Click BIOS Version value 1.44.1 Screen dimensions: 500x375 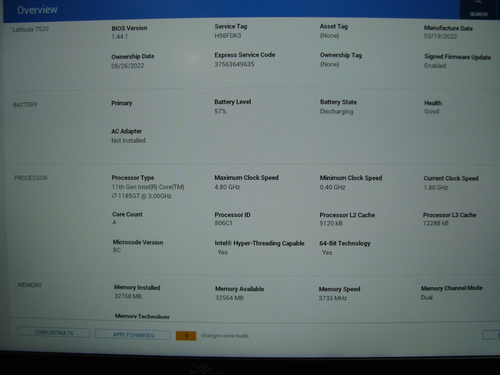[119, 37]
